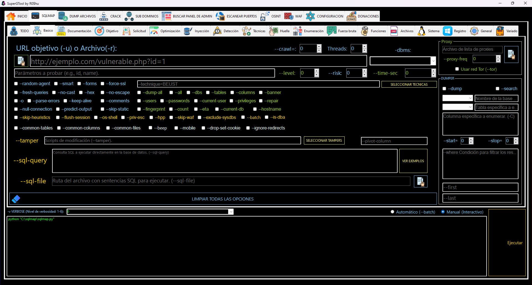The height and width of the screenshot is (285, 532).
Task: Select Automático (--batch) radio button
Action: [392, 212]
